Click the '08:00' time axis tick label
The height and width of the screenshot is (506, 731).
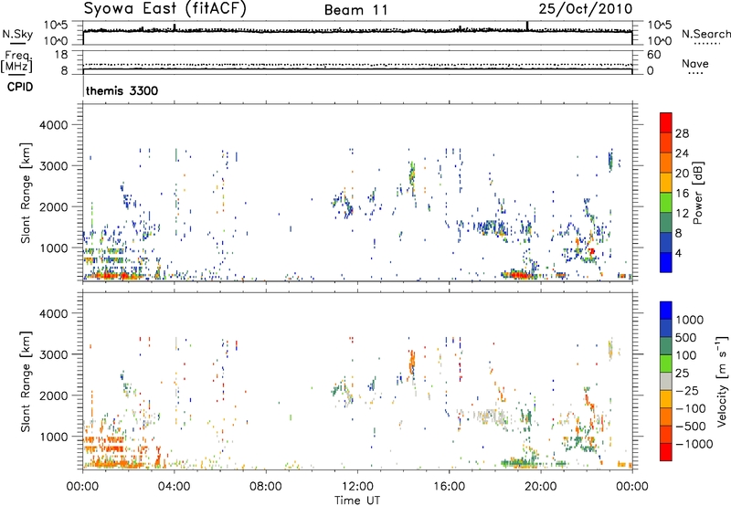pyautogui.click(x=266, y=487)
